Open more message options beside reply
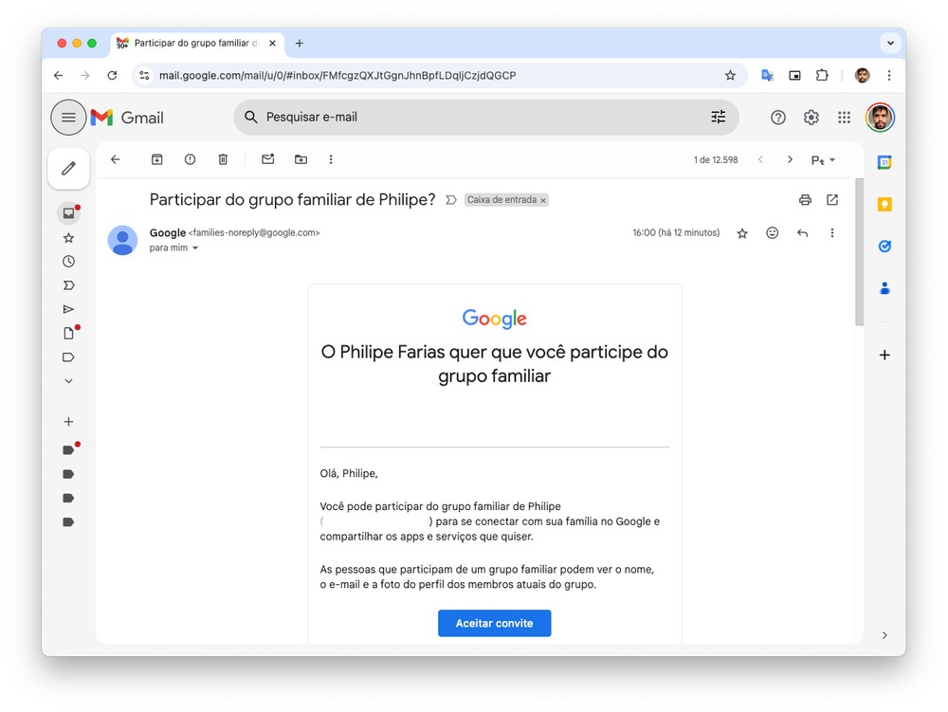This screenshot has width=948, height=712. (x=832, y=233)
